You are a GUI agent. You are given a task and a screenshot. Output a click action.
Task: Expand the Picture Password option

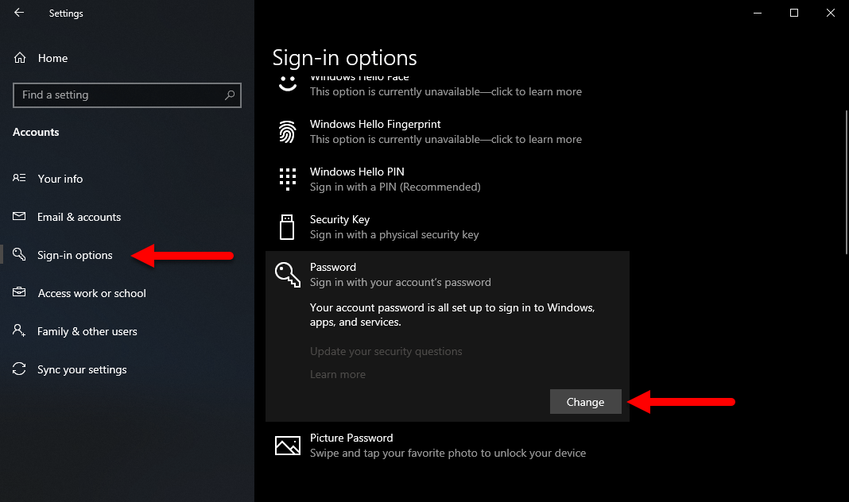pyautogui.click(x=448, y=445)
